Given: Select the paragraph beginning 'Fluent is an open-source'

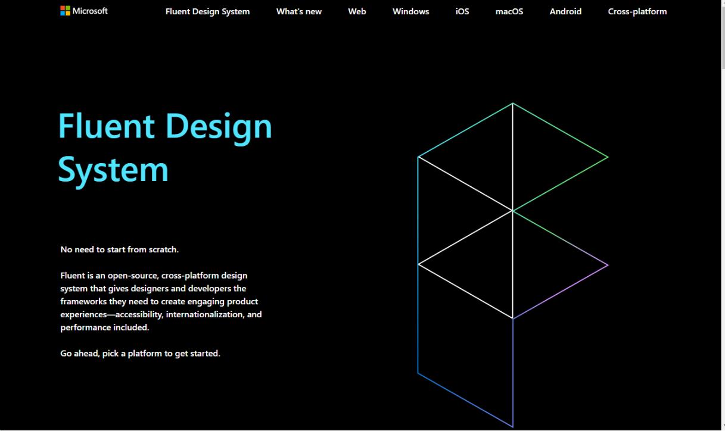Looking at the screenshot, I should 161,301.
